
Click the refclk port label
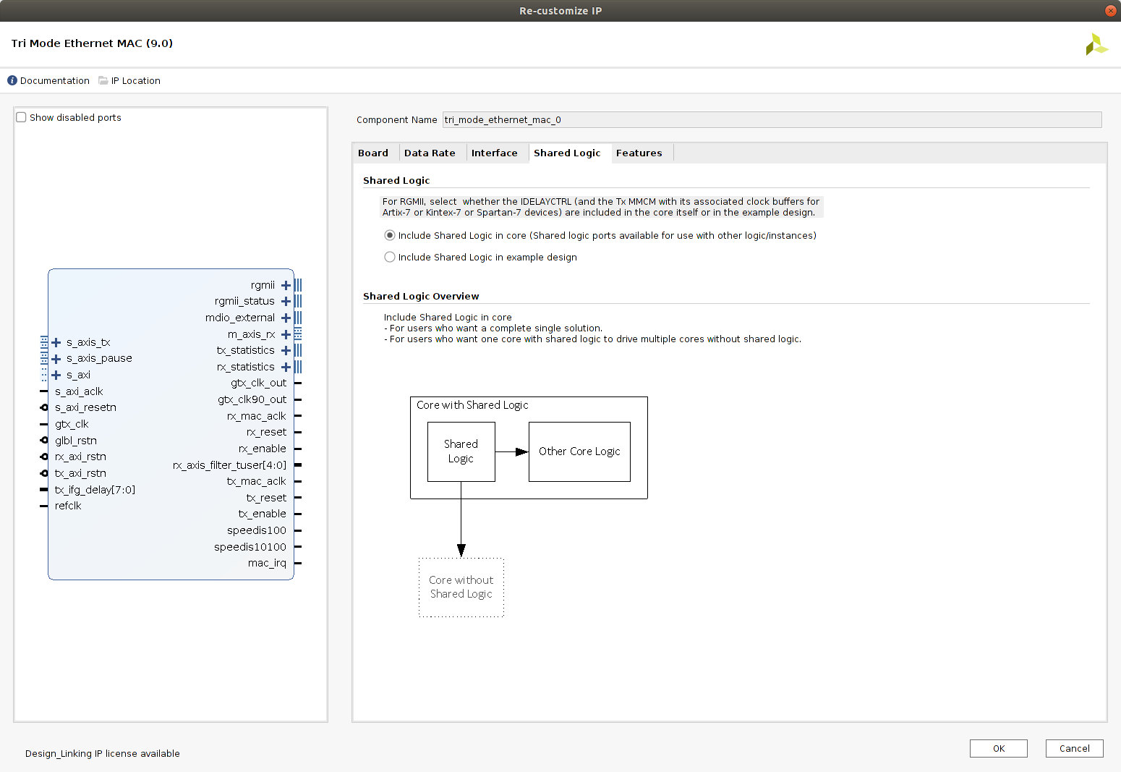point(68,506)
